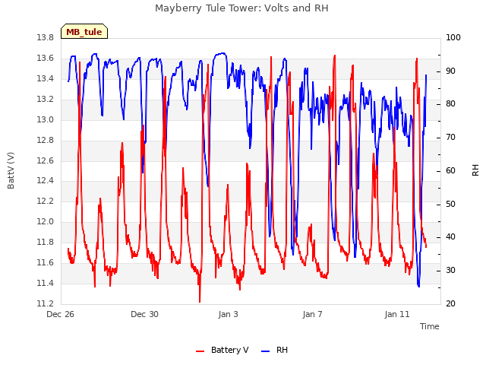Click the 100 RH tick label
The width and height of the screenshot is (486, 365).
(453, 38)
